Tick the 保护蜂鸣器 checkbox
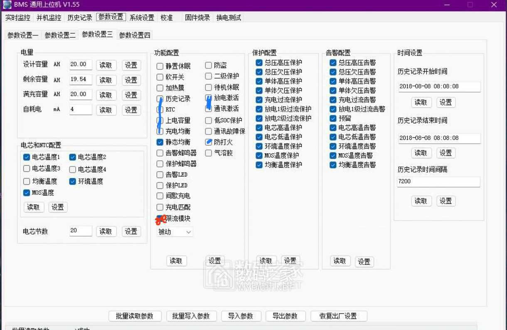This screenshot has width=507, height=330. pyautogui.click(x=160, y=164)
